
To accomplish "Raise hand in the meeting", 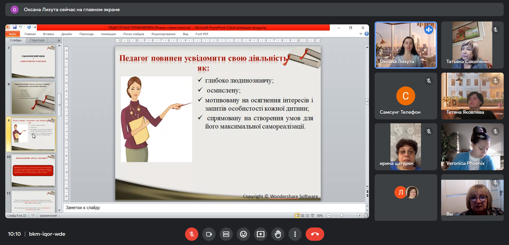I will [x=278, y=234].
